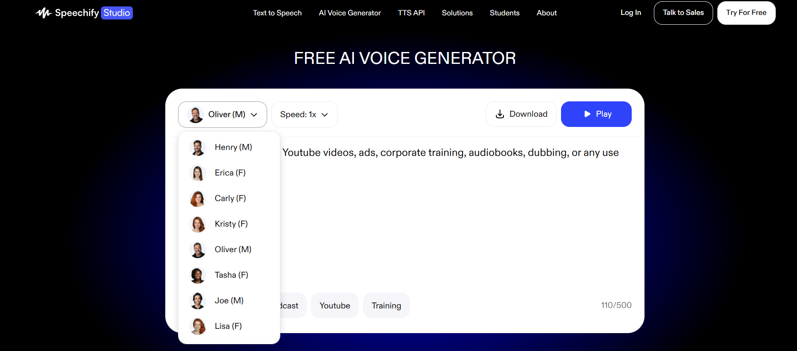This screenshot has width=797, height=351.
Task: Open the Students page
Action: click(505, 13)
